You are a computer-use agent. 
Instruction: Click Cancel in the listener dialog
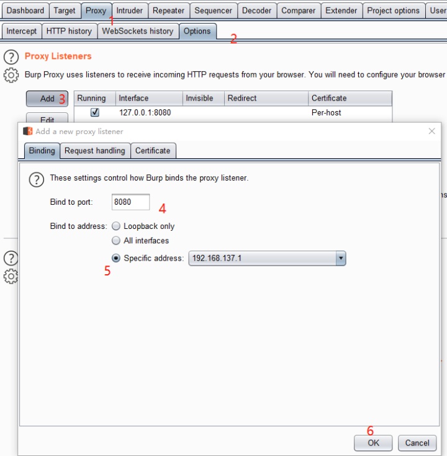417,442
